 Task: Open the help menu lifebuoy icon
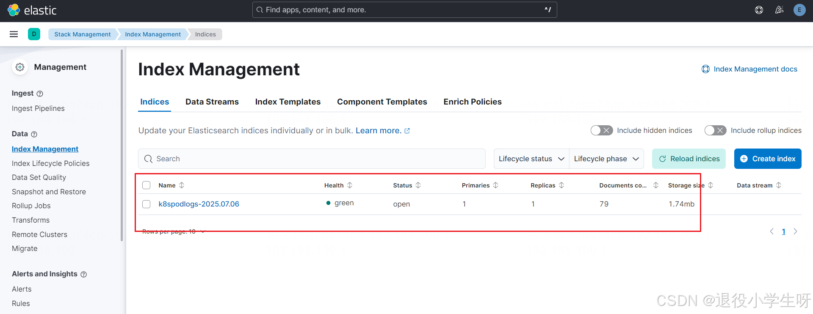pyautogui.click(x=759, y=10)
